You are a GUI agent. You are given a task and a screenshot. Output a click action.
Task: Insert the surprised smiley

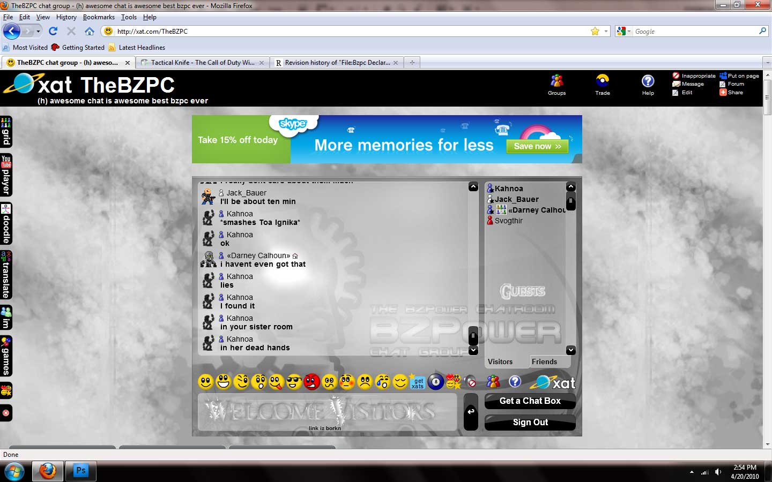tap(259, 382)
